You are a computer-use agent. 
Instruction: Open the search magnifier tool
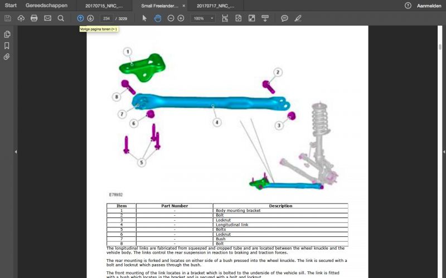coord(61,18)
